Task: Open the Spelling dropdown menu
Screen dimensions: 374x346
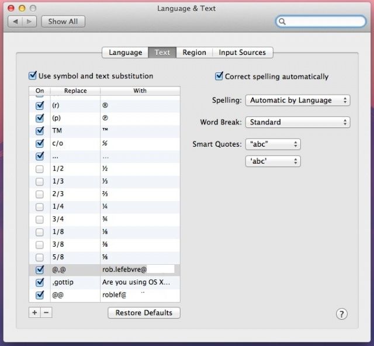Action: point(297,101)
